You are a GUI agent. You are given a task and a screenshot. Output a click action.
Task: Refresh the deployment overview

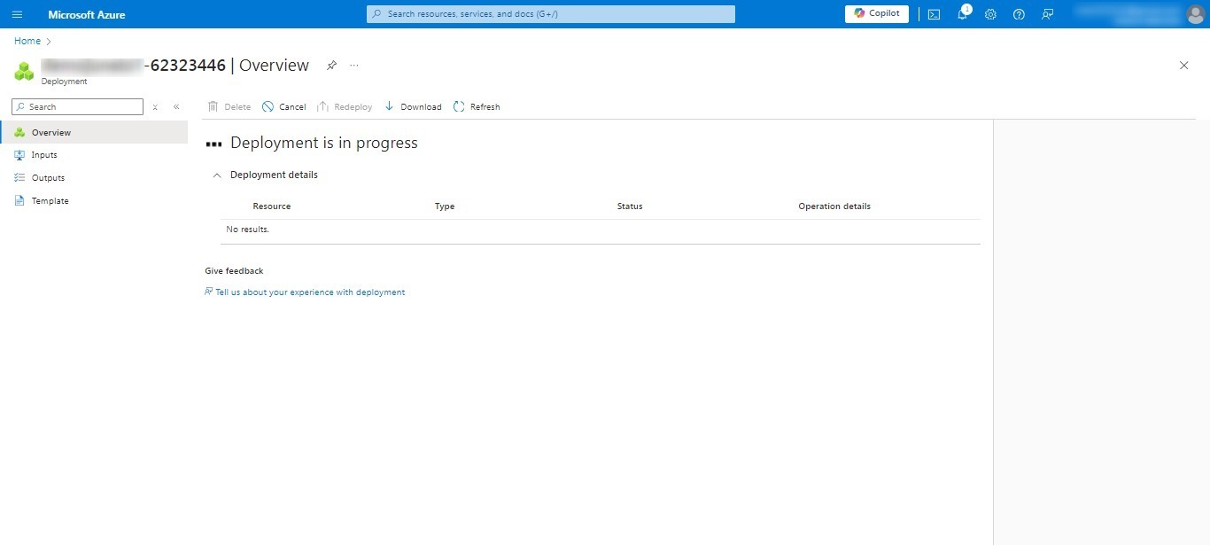[x=477, y=107]
